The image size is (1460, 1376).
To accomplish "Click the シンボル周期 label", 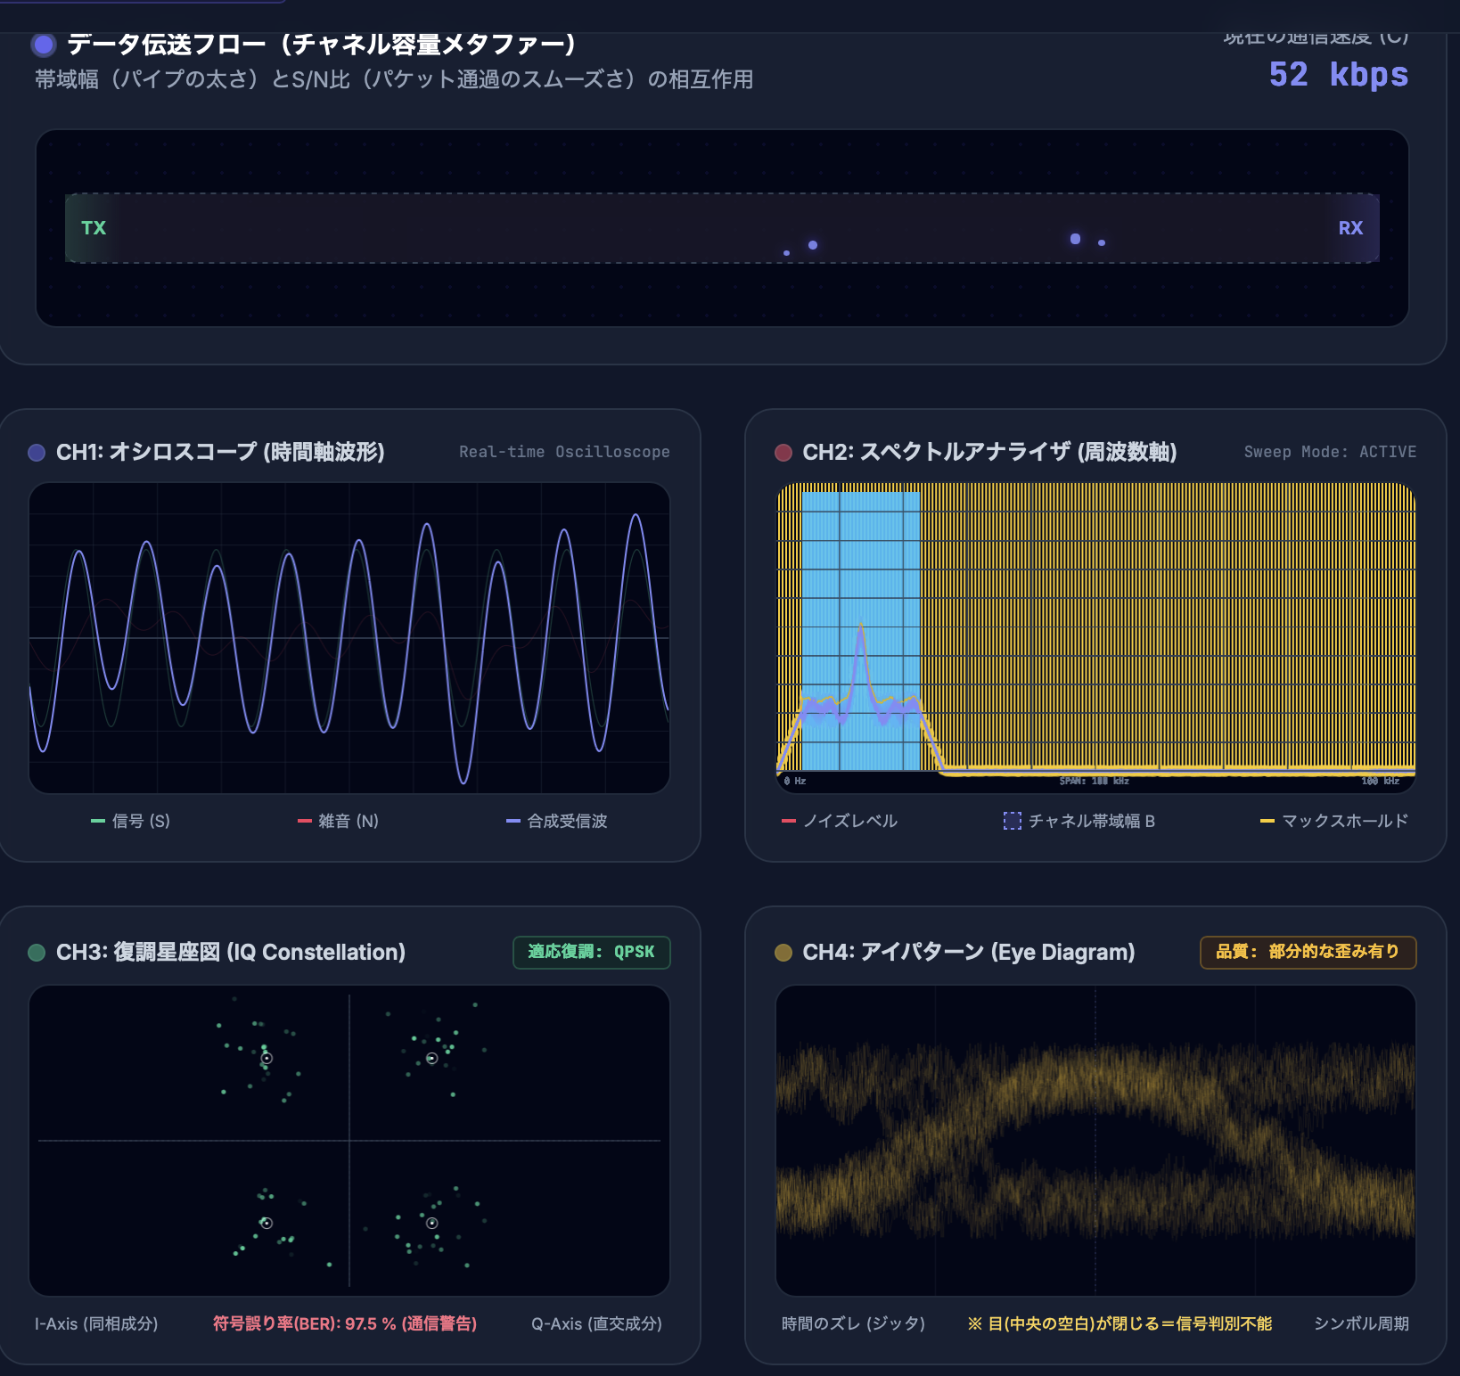I will tap(1362, 1323).
